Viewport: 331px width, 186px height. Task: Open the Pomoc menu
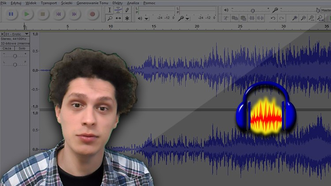pos(149,3)
